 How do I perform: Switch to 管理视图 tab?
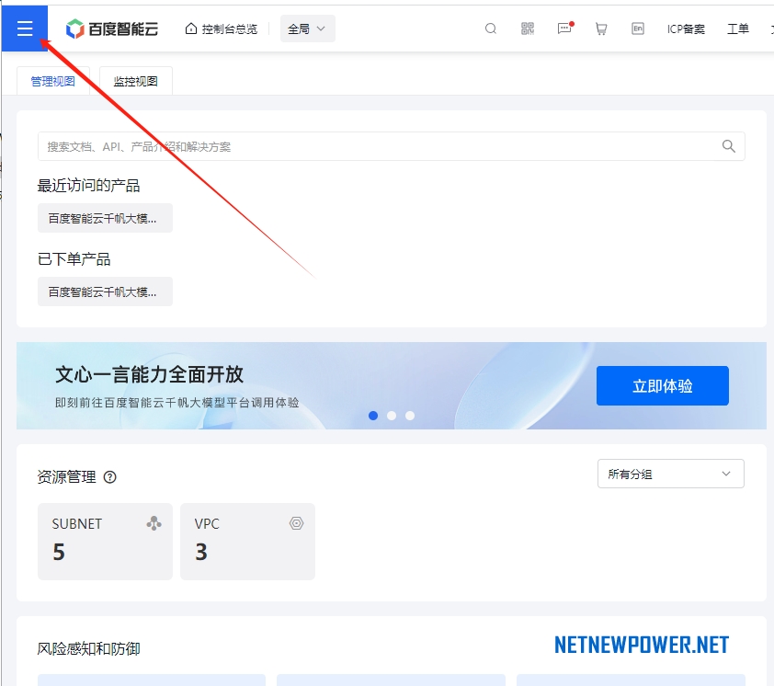click(x=52, y=81)
